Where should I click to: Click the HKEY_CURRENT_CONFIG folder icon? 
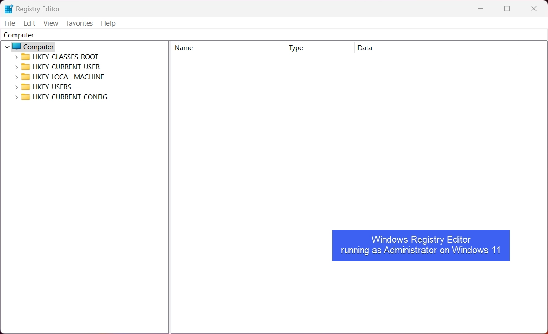tap(26, 97)
